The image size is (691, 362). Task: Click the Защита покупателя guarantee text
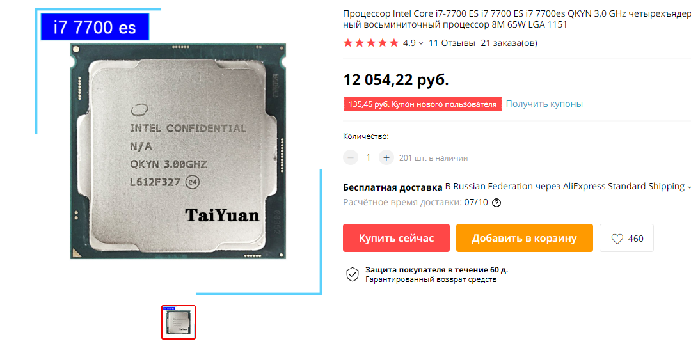[x=436, y=270]
